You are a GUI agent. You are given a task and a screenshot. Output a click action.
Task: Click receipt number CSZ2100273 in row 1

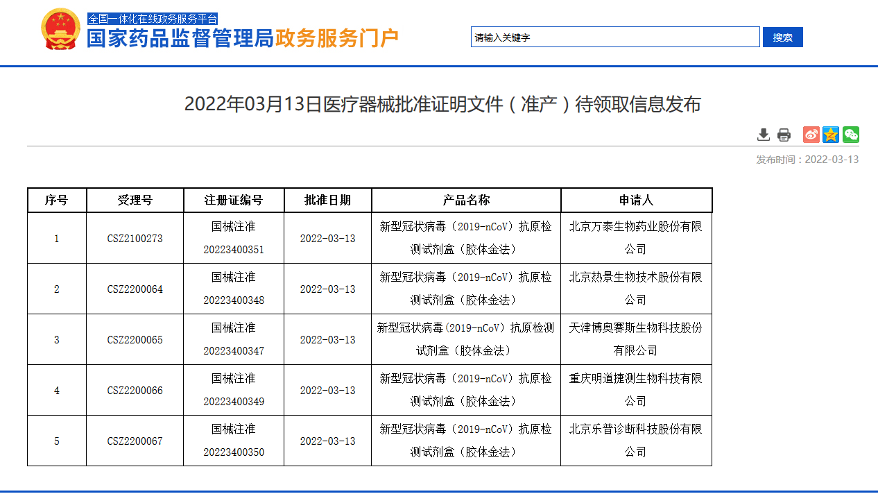(x=135, y=237)
